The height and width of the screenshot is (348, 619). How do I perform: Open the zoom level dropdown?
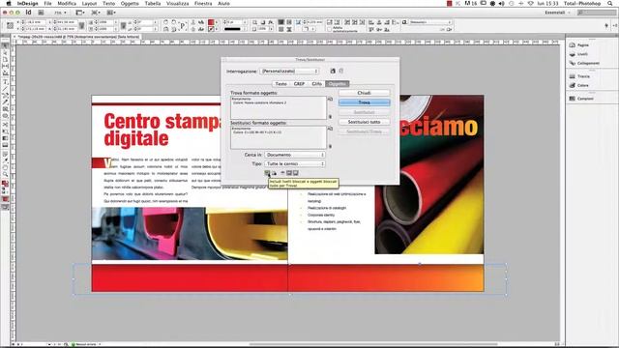(x=60, y=13)
